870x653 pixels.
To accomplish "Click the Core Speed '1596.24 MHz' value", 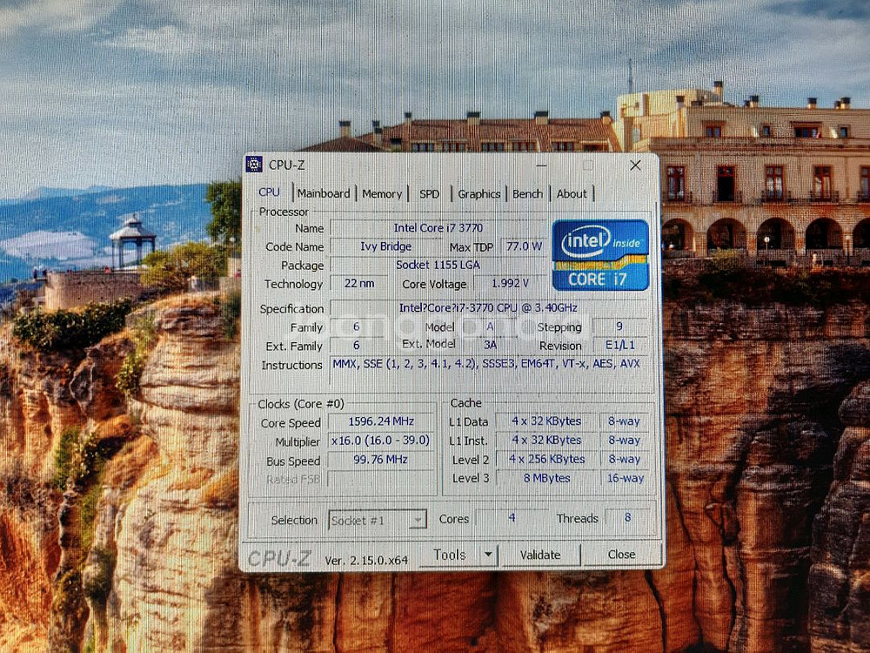I will coord(381,421).
